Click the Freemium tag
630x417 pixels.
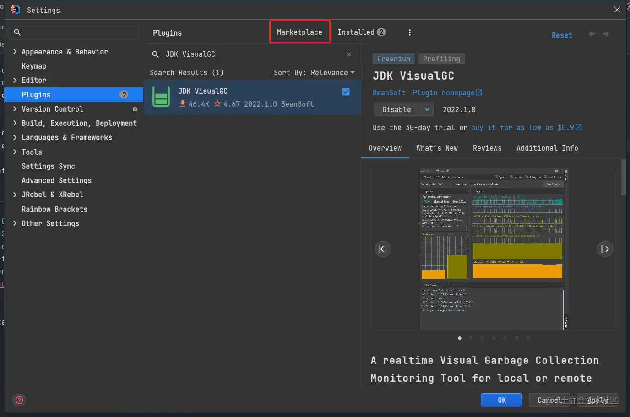click(394, 59)
